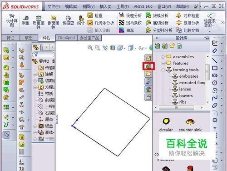Open the 文件(F) menu

pos(54,6)
